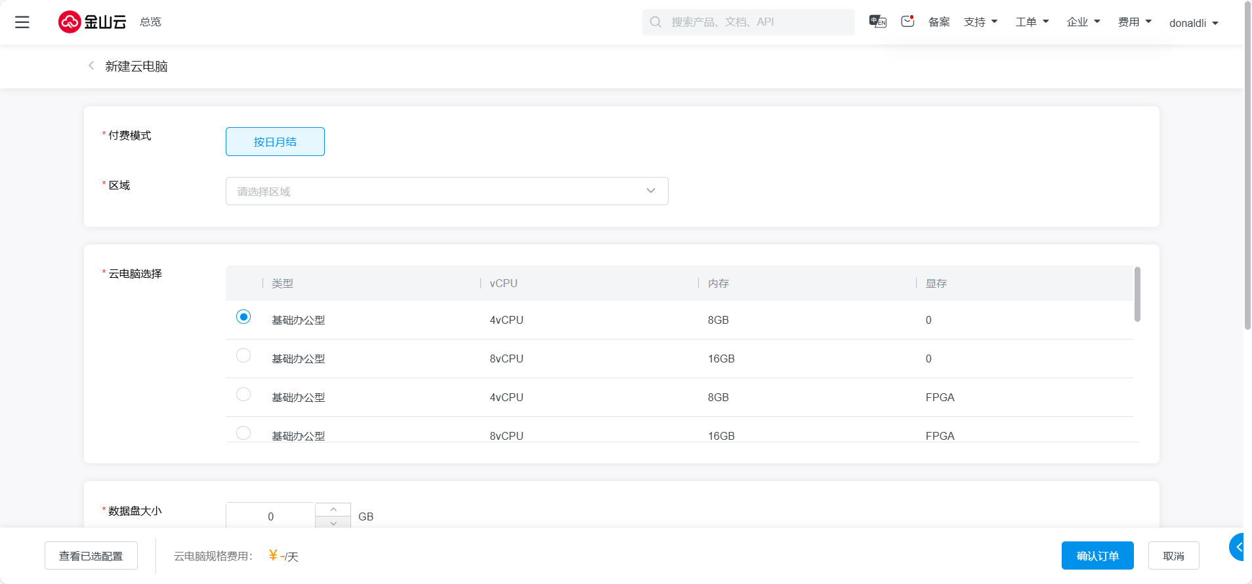This screenshot has width=1252, height=584.
Task: Open the 区域 region dropdown
Action: point(447,191)
